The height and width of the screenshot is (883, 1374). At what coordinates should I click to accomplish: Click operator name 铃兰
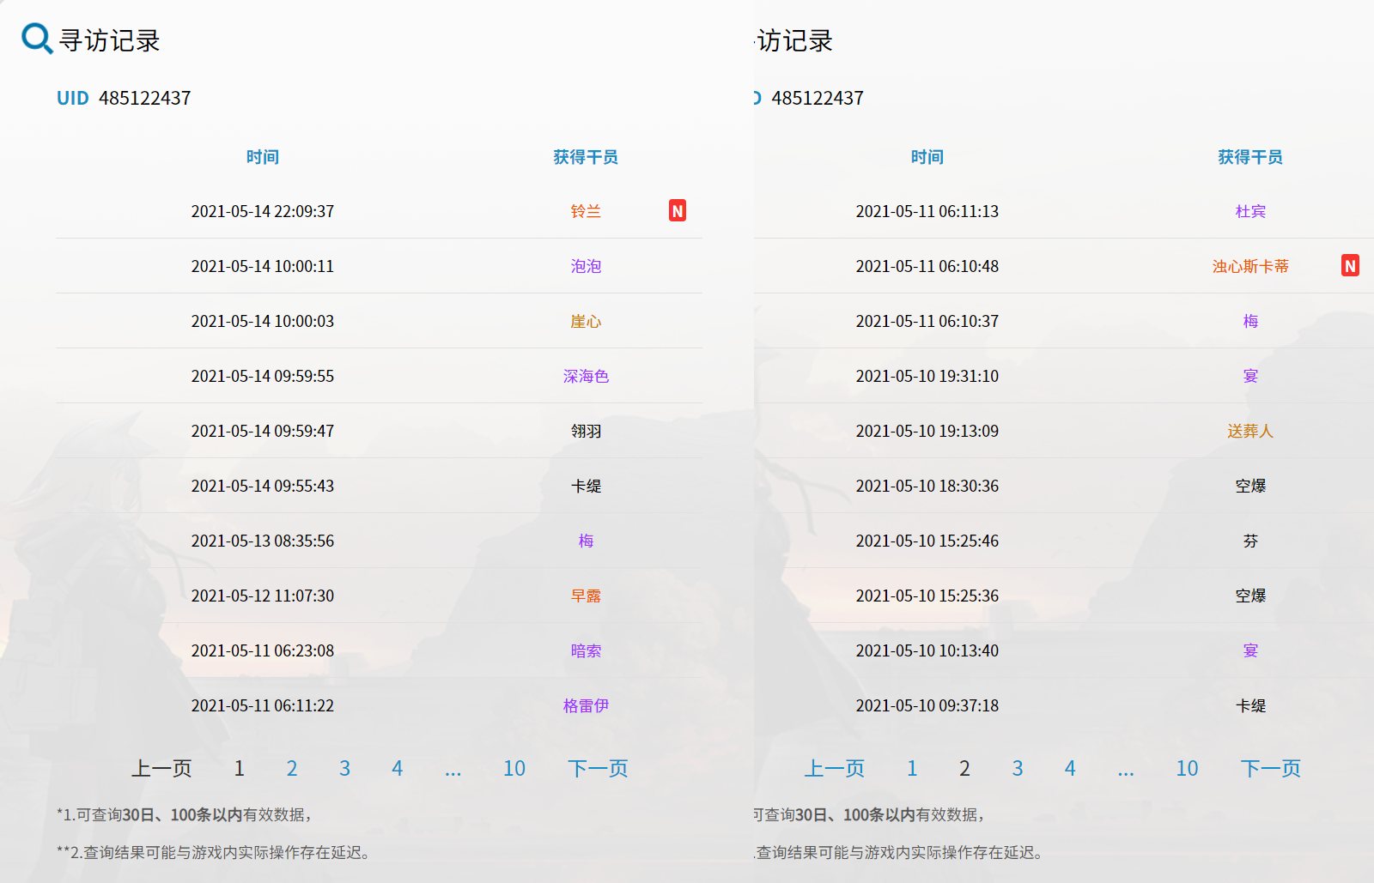pos(586,211)
